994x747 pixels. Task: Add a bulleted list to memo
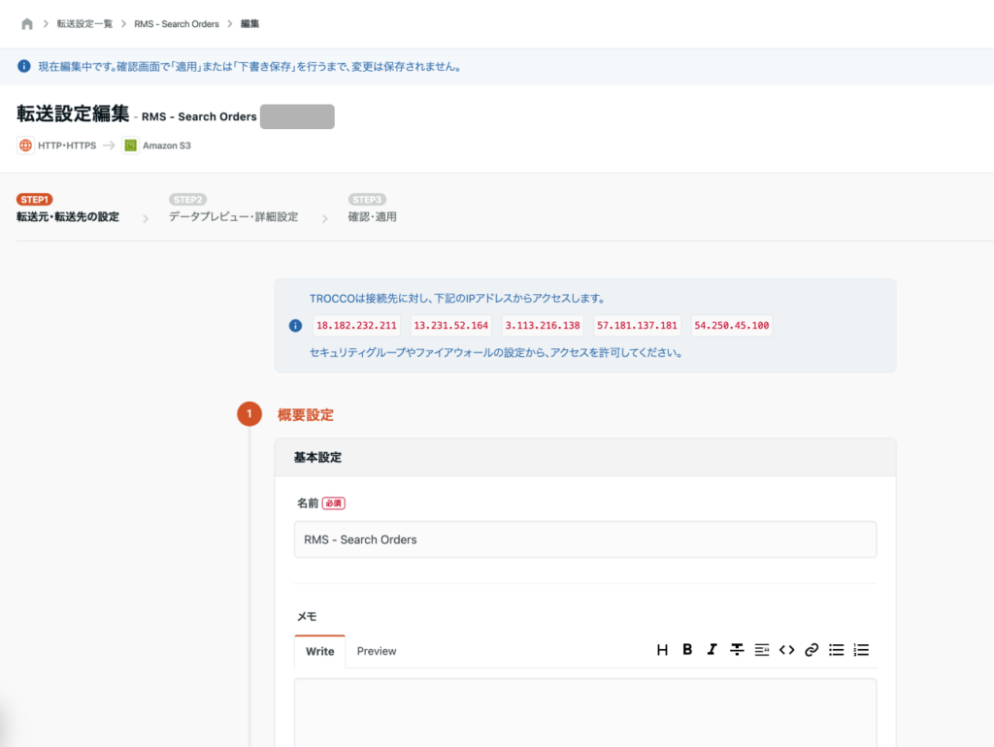coord(836,650)
